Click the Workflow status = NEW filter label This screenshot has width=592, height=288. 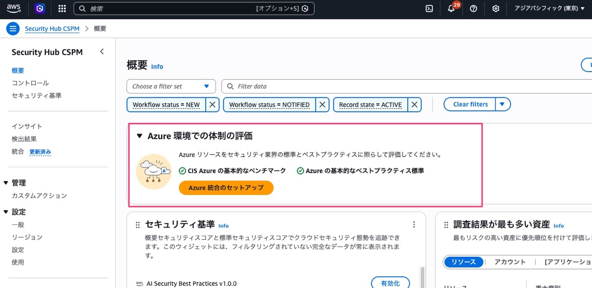(x=166, y=105)
